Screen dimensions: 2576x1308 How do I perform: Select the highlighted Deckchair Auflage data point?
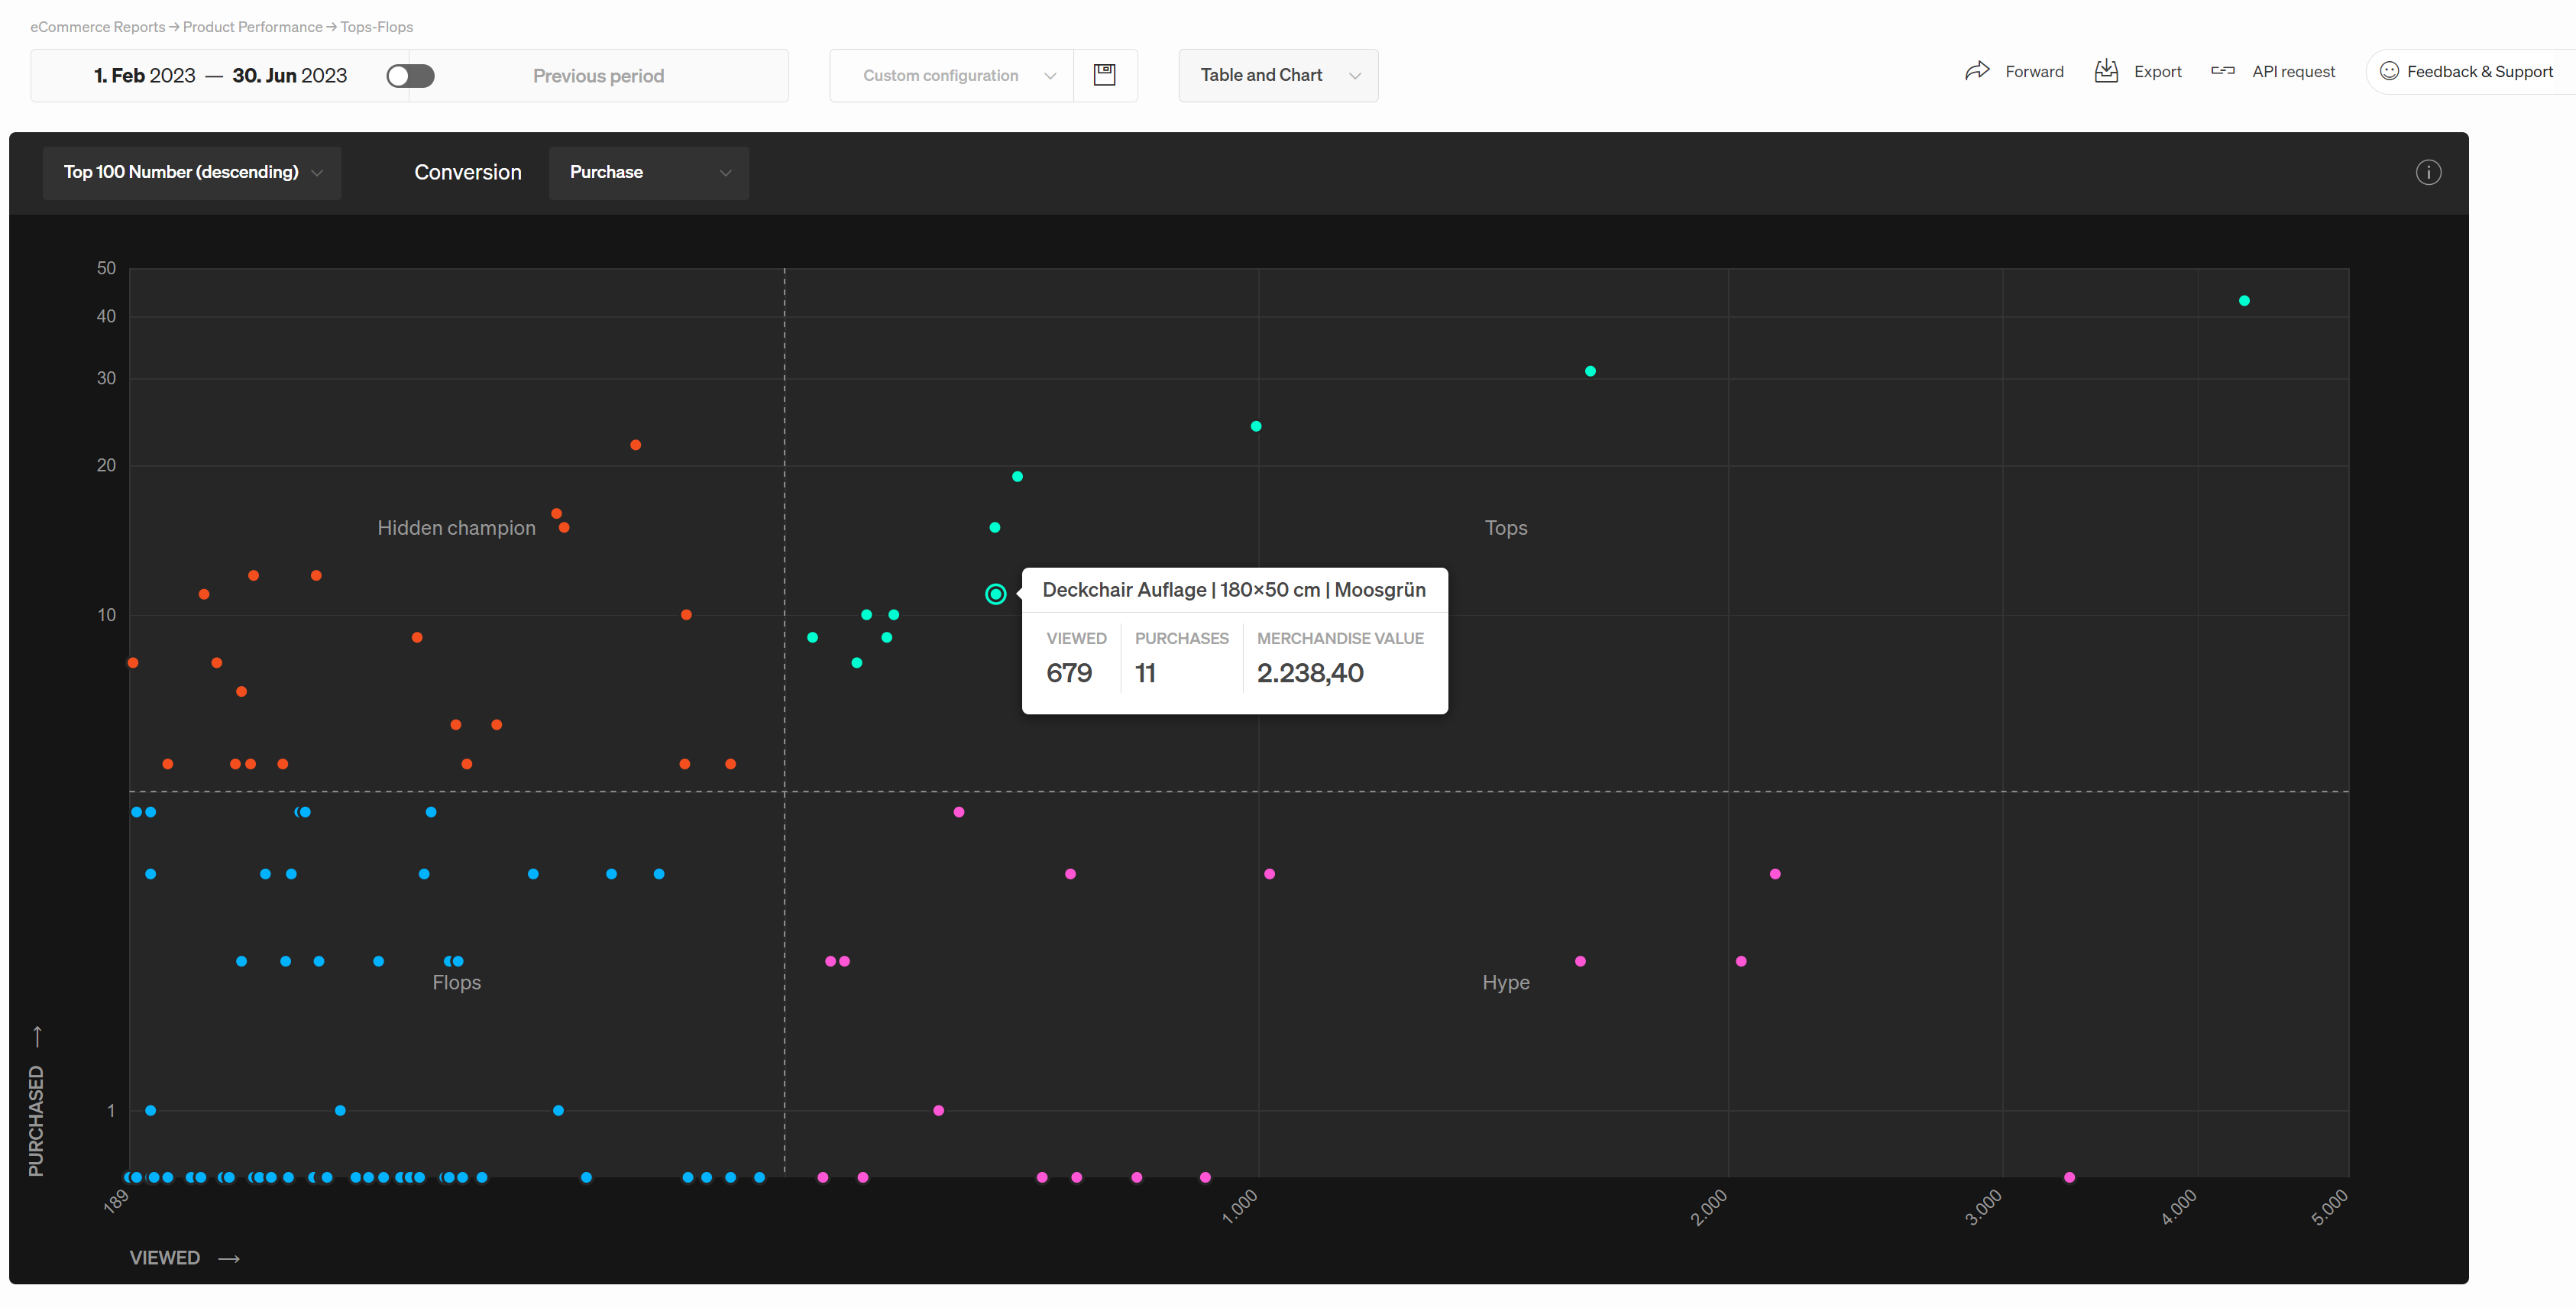995,594
